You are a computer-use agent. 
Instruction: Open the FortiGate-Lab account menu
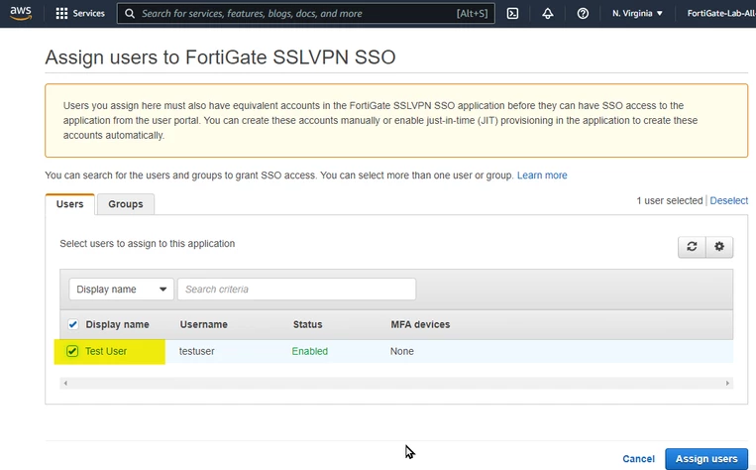721,14
